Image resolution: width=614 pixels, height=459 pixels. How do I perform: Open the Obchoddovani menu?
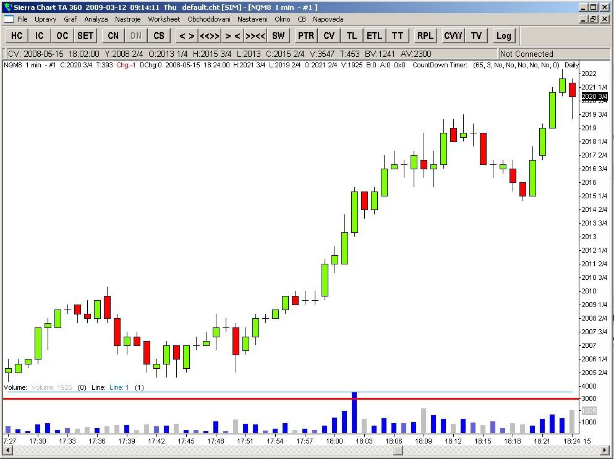click(x=209, y=19)
